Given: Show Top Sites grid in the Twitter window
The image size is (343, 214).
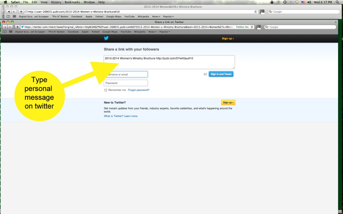Looking at the screenshot, I should pos(10,32).
